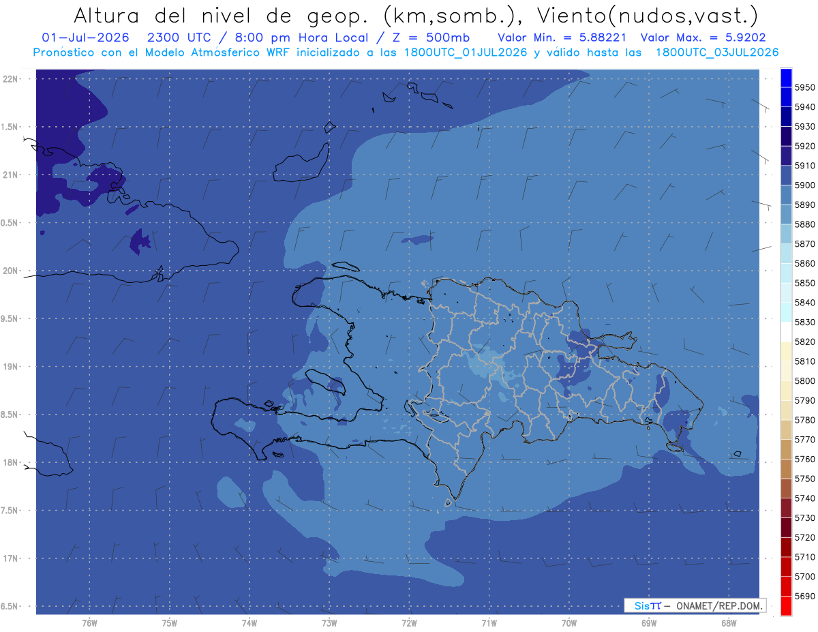Click bright blue swatch above 5950
Screen dimensions: 818x632
[785, 77]
